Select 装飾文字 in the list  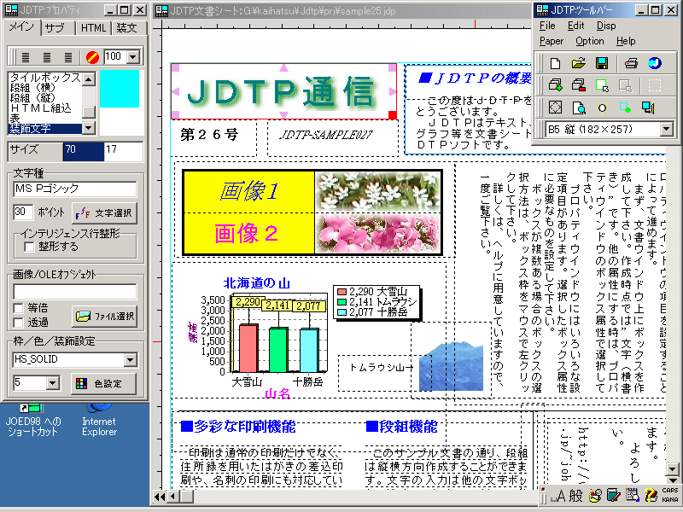coord(44,129)
